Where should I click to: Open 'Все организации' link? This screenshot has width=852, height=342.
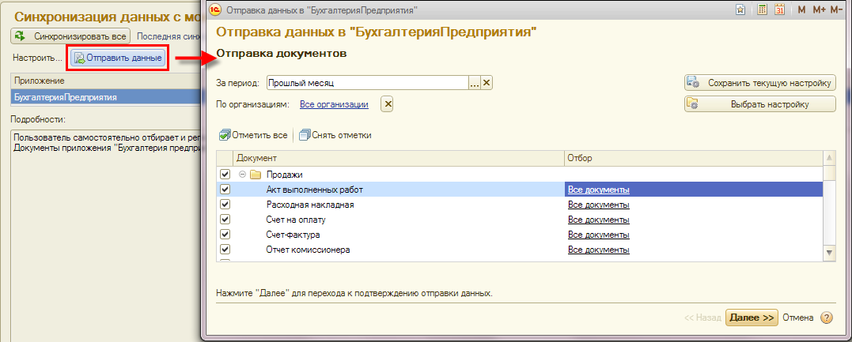point(334,104)
